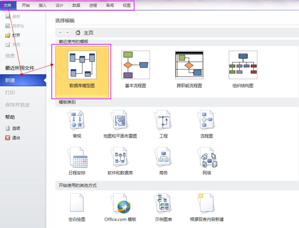Click the back navigation arrow

pyautogui.click(x=60, y=32)
